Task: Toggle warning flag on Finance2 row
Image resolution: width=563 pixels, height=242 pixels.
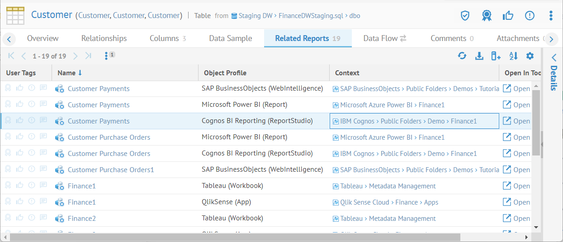Action: pyautogui.click(x=32, y=218)
